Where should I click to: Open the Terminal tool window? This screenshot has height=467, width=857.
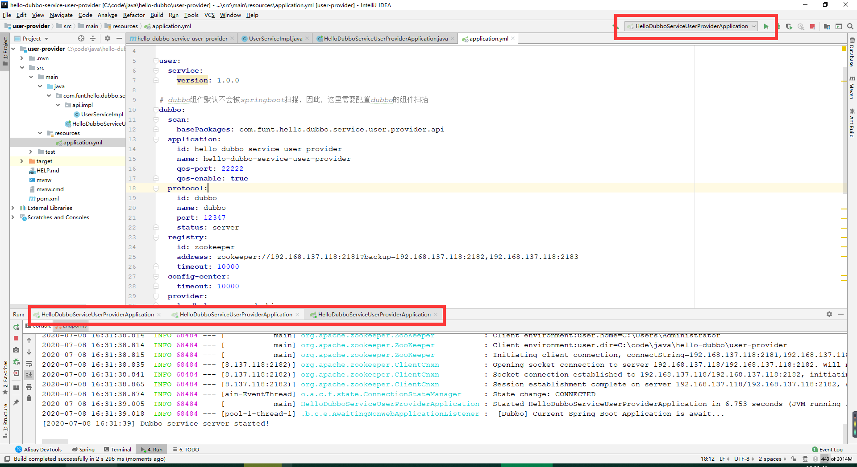point(117,450)
